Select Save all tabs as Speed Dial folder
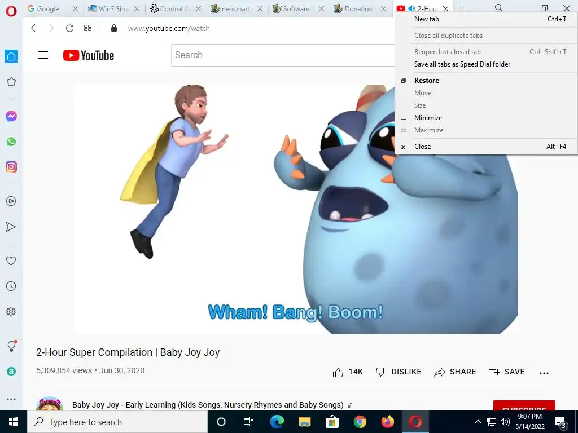Viewport: 578px width, 433px height. point(486,64)
